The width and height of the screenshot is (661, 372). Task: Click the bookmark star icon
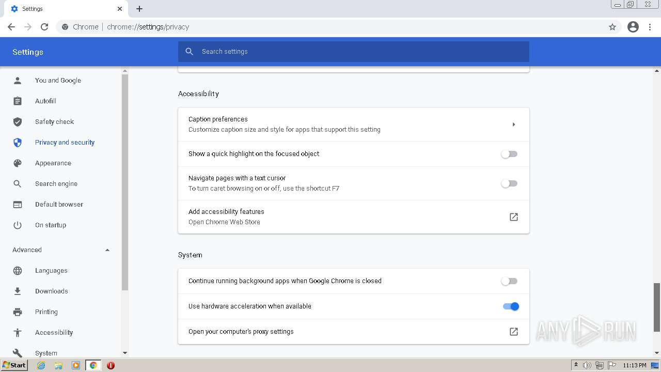tap(612, 27)
